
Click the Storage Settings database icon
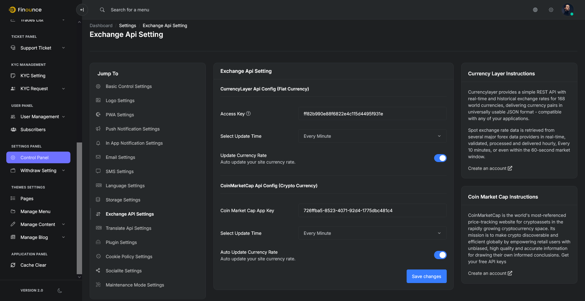[x=98, y=200]
